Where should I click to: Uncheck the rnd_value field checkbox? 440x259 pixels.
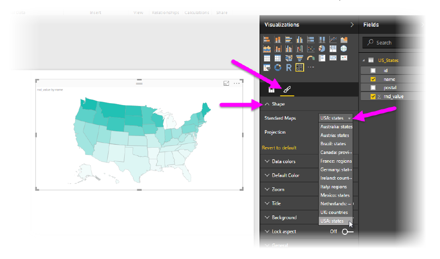pyautogui.click(x=373, y=97)
